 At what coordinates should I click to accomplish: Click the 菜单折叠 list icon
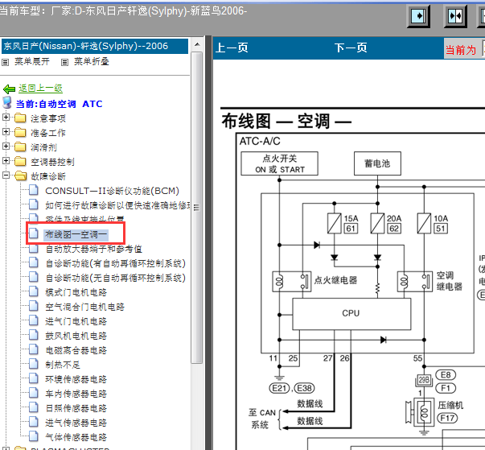(x=64, y=62)
